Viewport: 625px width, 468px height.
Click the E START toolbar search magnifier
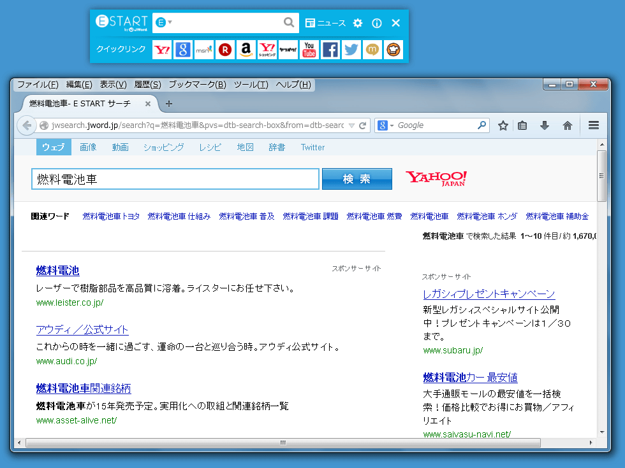[289, 23]
